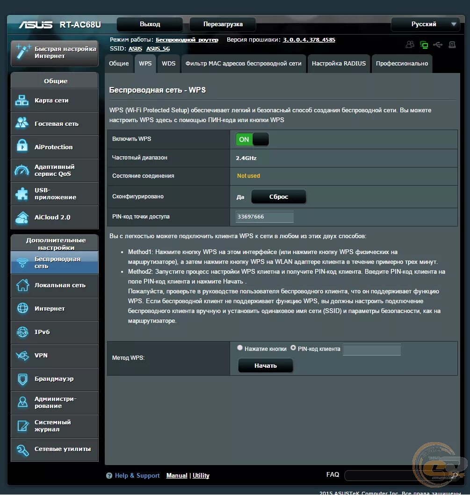
Task: Click the VPN arrows icon
Action: point(22,356)
